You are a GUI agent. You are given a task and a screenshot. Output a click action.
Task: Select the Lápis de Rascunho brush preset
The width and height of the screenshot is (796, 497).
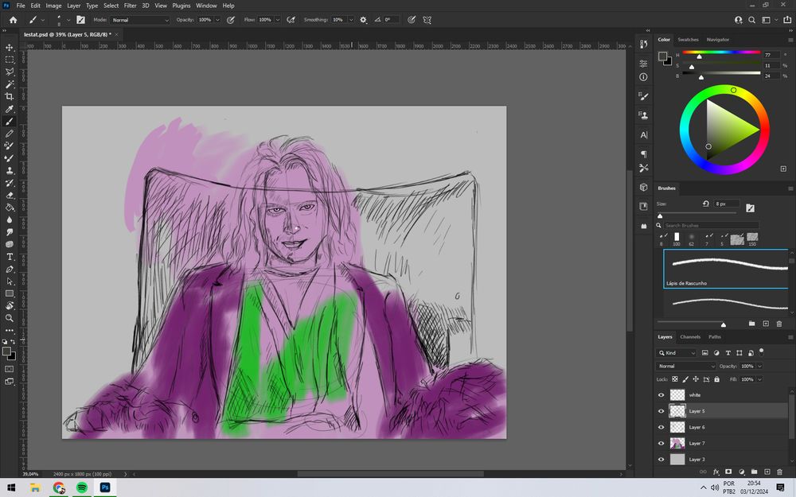point(726,269)
